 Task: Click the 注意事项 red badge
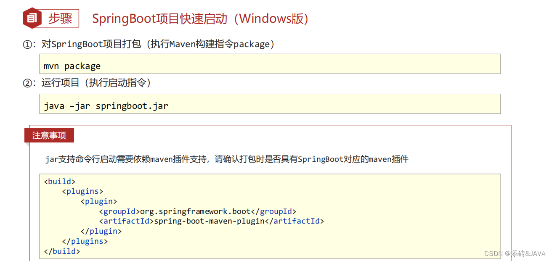[x=49, y=136]
